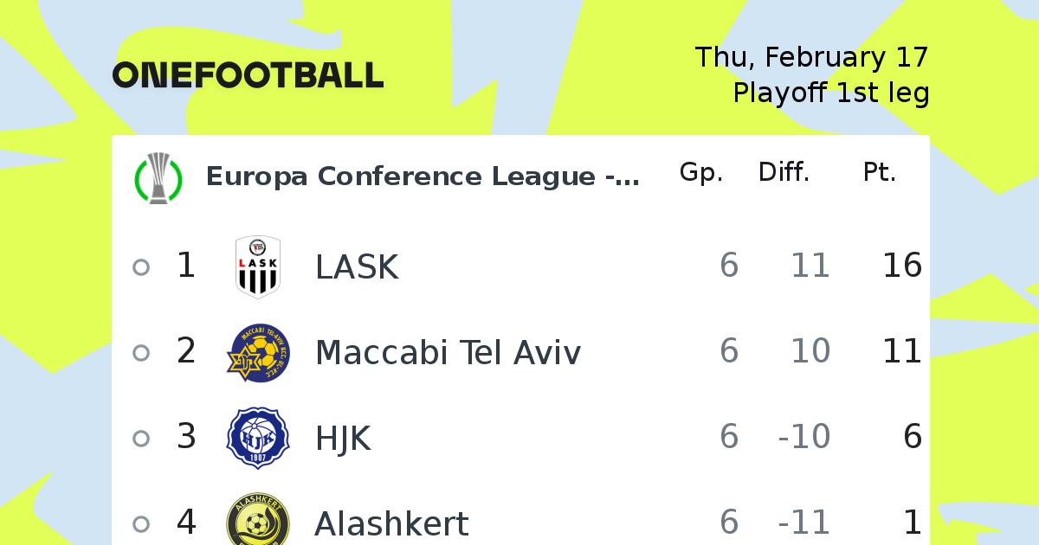The height and width of the screenshot is (545, 1039).
Task: Click the Playoff 1st leg label
Action: pyautogui.click(x=831, y=93)
